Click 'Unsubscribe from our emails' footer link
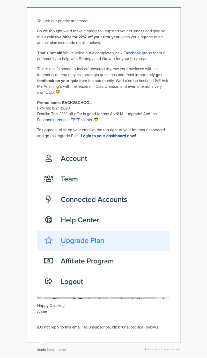 pos(162,349)
